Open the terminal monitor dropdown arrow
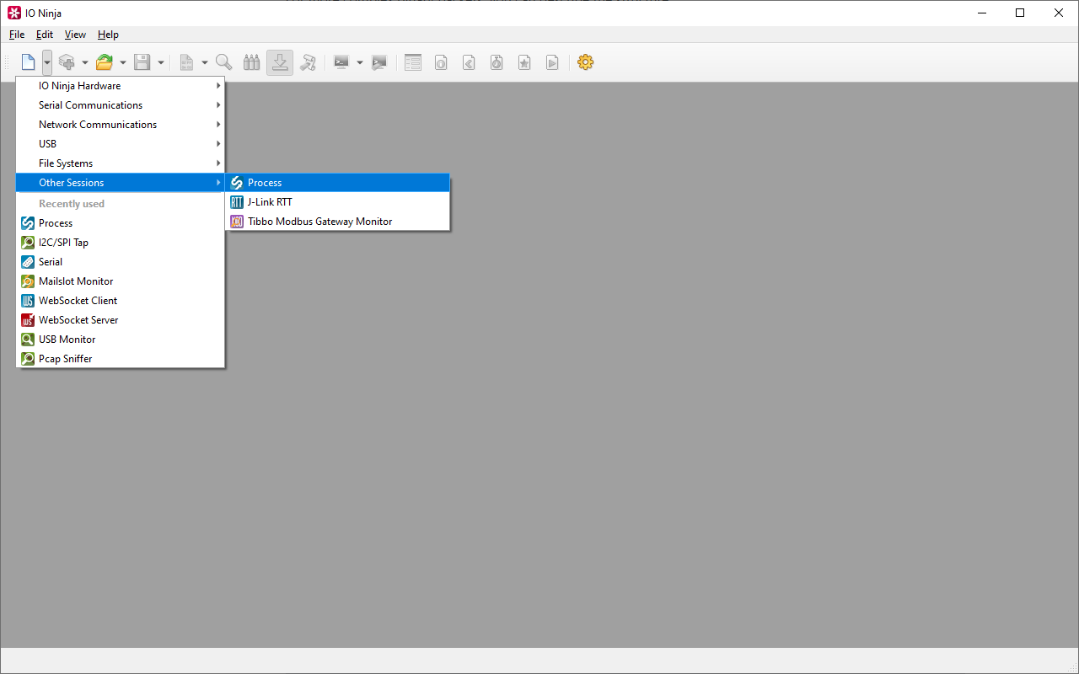This screenshot has width=1079, height=674. (360, 62)
